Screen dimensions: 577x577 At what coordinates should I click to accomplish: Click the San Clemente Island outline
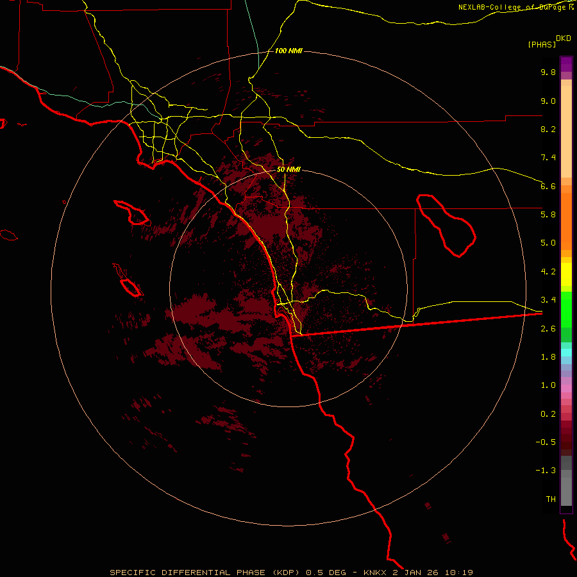click(128, 280)
